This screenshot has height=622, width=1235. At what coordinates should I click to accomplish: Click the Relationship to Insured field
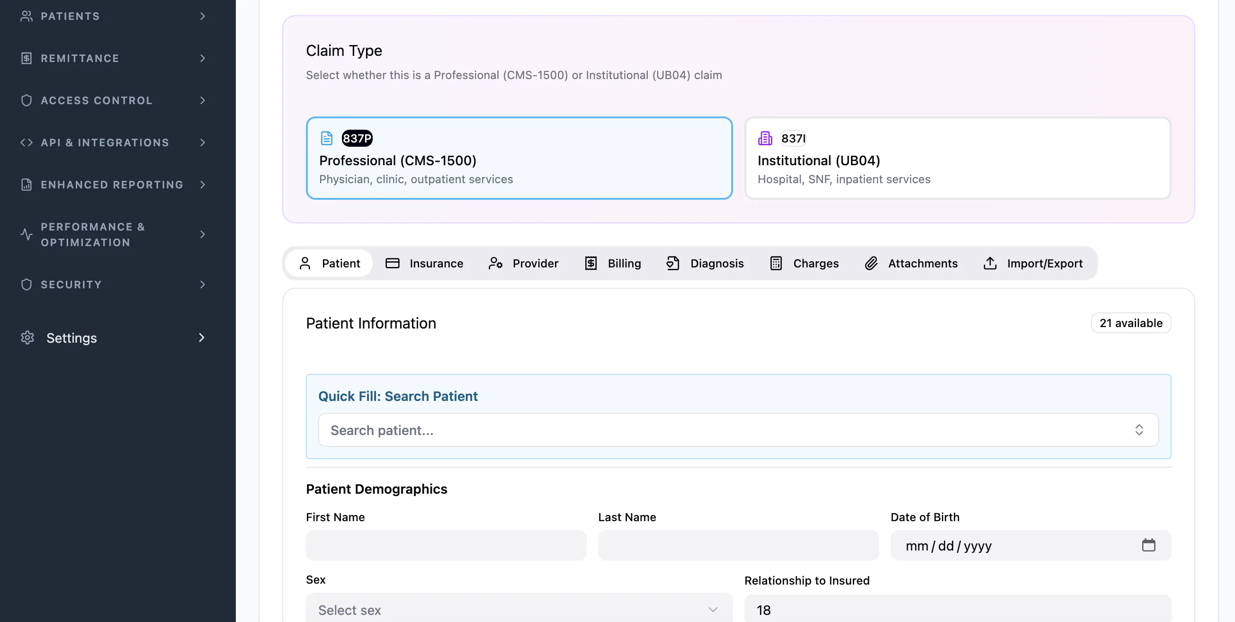pyautogui.click(x=958, y=609)
